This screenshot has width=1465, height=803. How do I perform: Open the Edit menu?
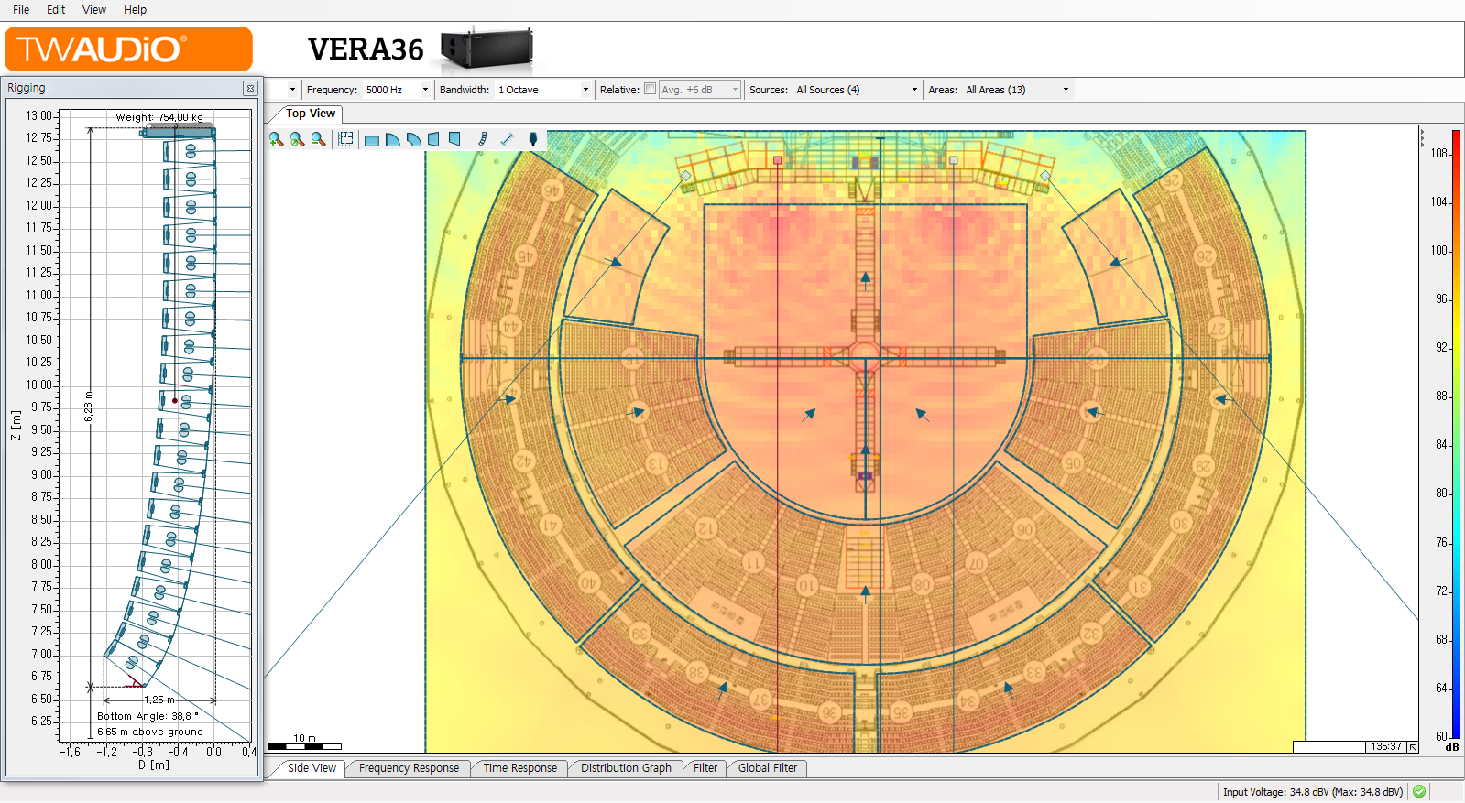tap(56, 10)
